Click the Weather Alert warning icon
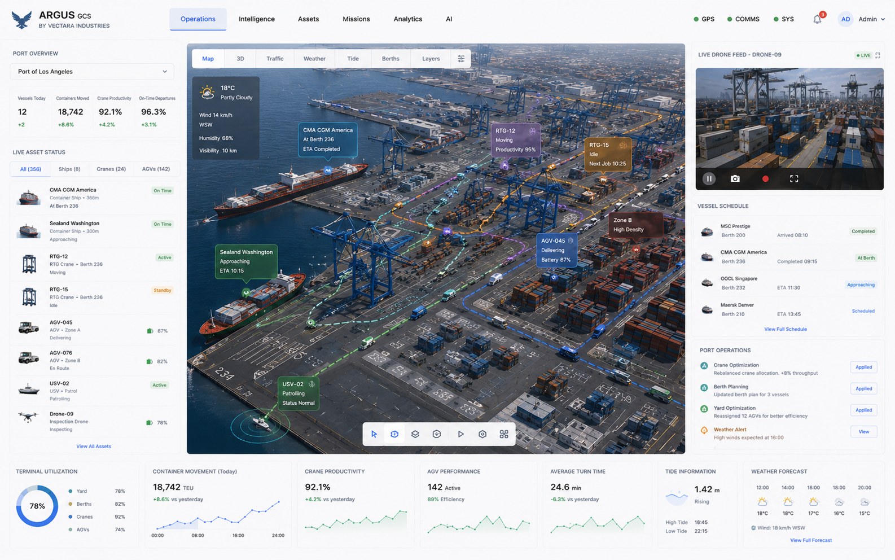 point(704,430)
